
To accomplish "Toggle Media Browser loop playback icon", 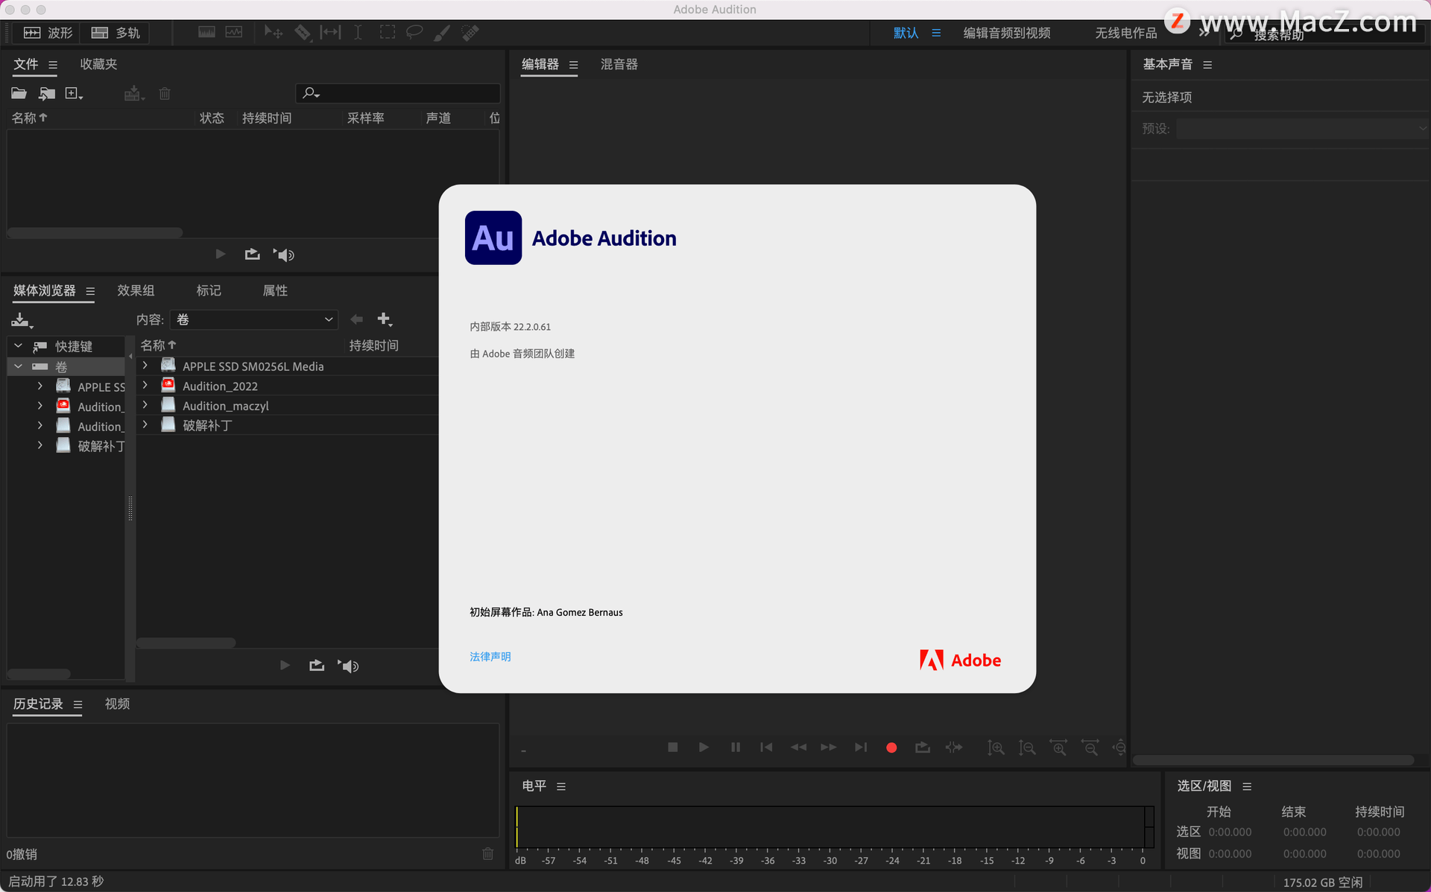I will pos(317,665).
